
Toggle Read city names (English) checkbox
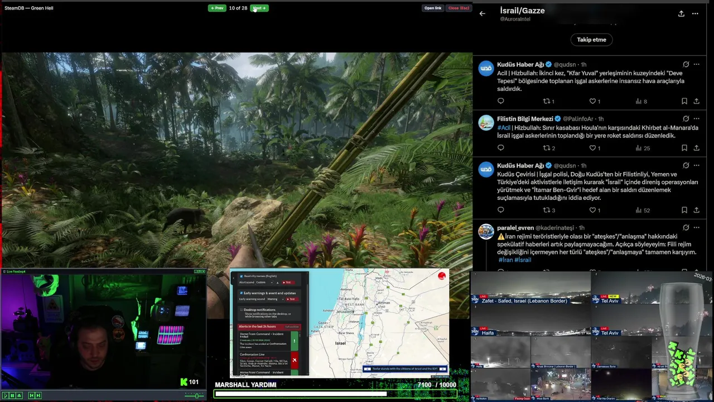242,276
